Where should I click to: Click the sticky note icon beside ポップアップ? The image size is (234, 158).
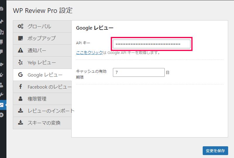click(20, 38)
